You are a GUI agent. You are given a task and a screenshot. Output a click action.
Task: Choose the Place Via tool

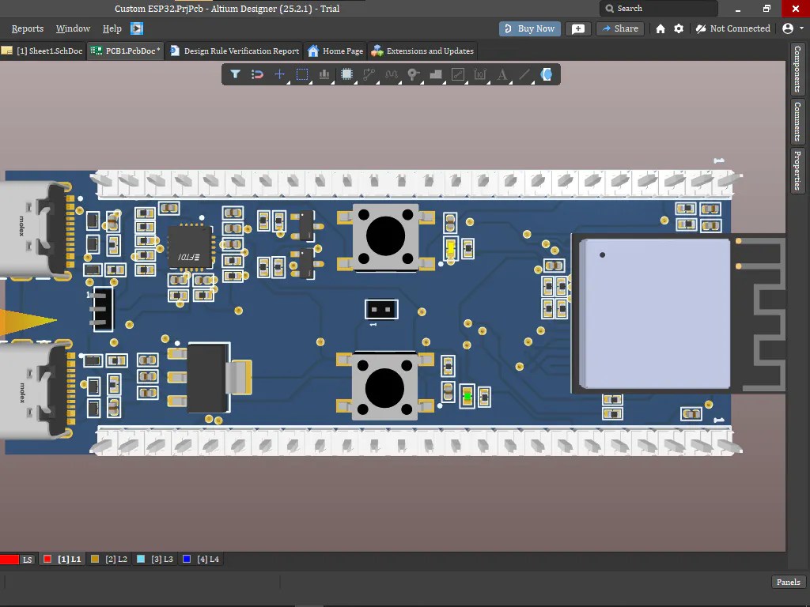[x=413, y=74]
